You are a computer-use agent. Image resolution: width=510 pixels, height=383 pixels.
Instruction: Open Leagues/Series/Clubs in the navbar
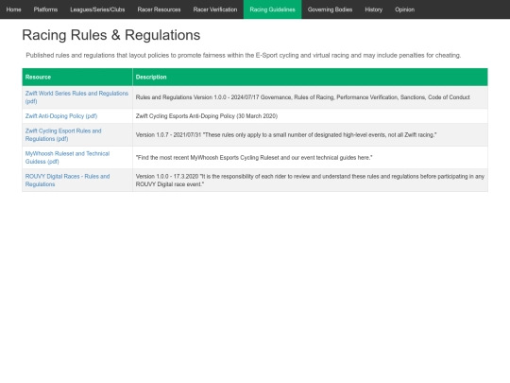point(97,9)
